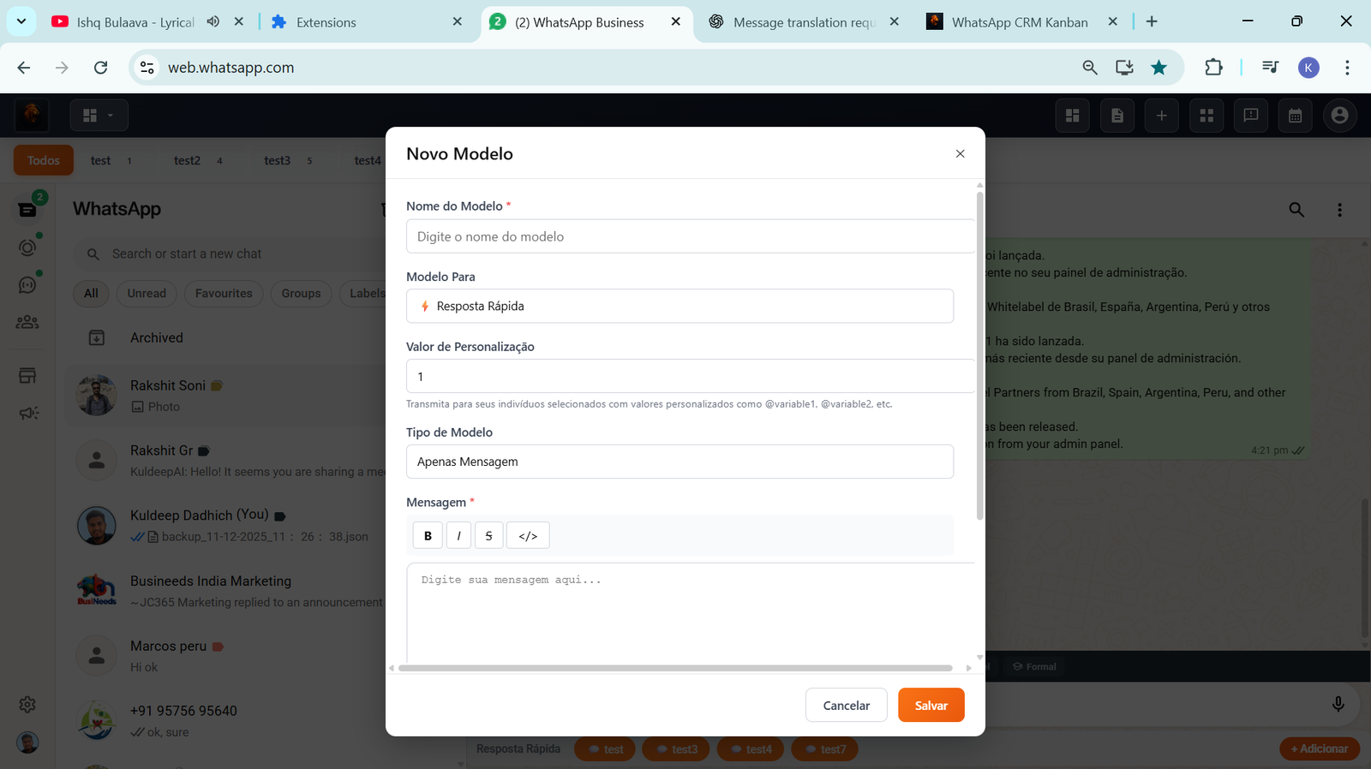Toggle italic formatting in message editor
1371x769 pixels.
click(x=458, y=535)
